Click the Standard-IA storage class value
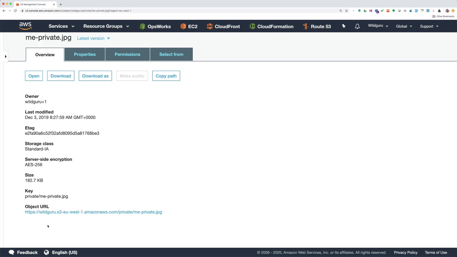Screen dimensions: 457x257 37,149
